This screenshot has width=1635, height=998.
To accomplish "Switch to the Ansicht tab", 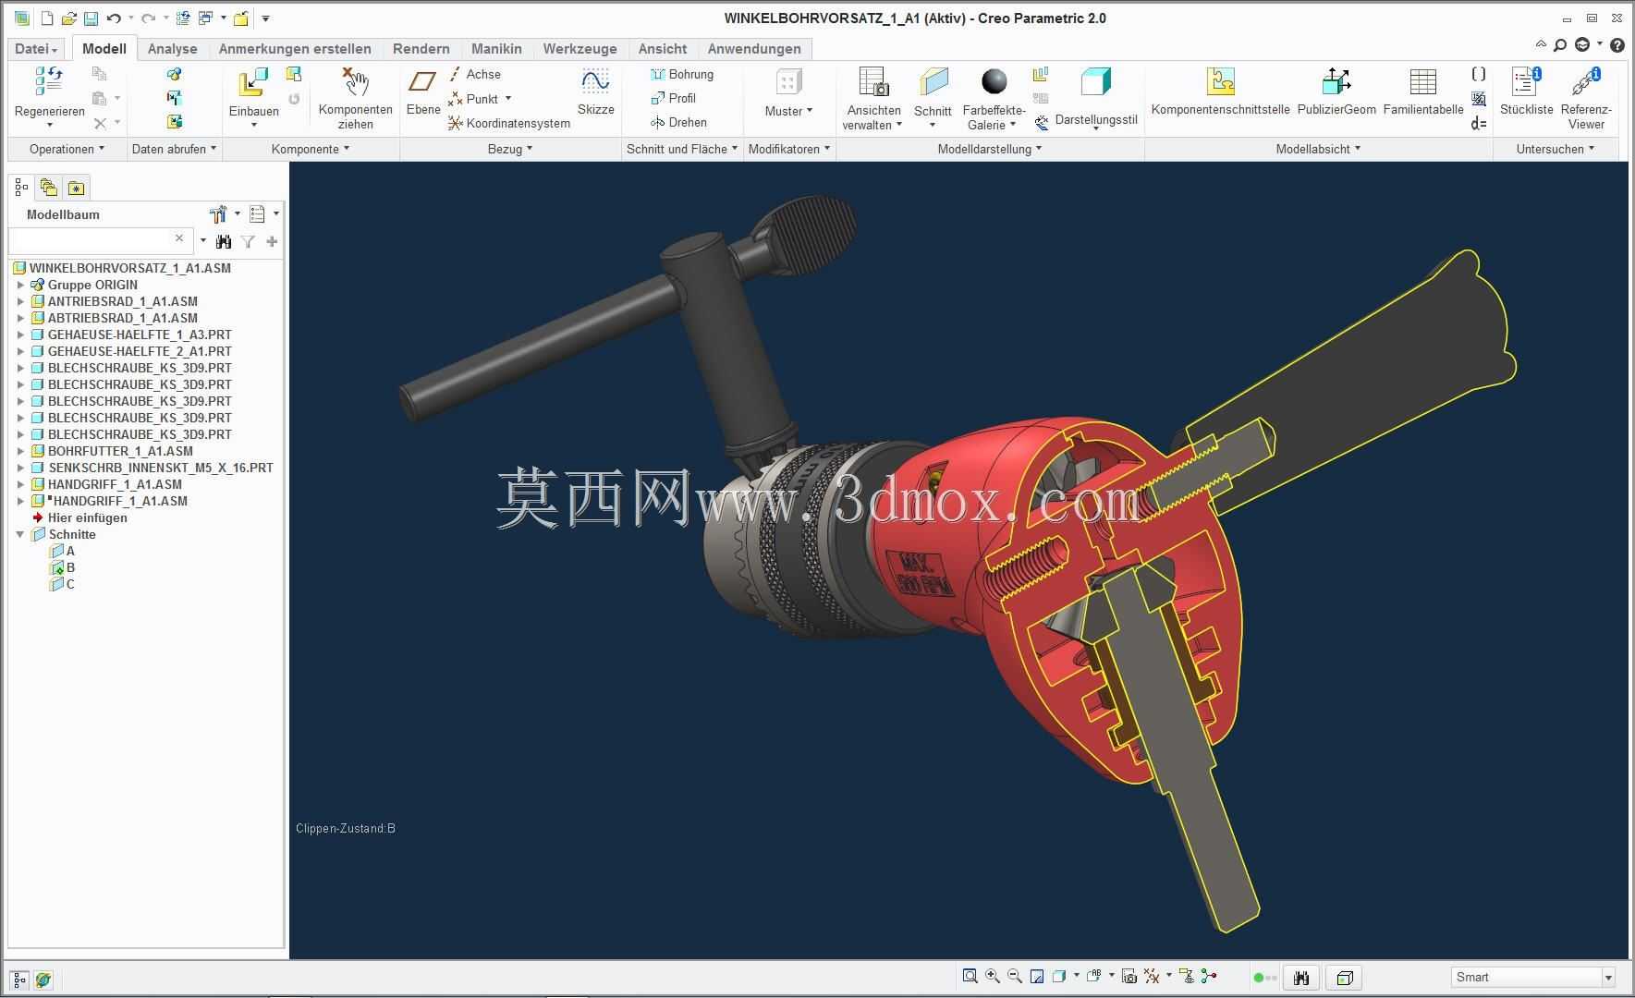I will [663, 48].
